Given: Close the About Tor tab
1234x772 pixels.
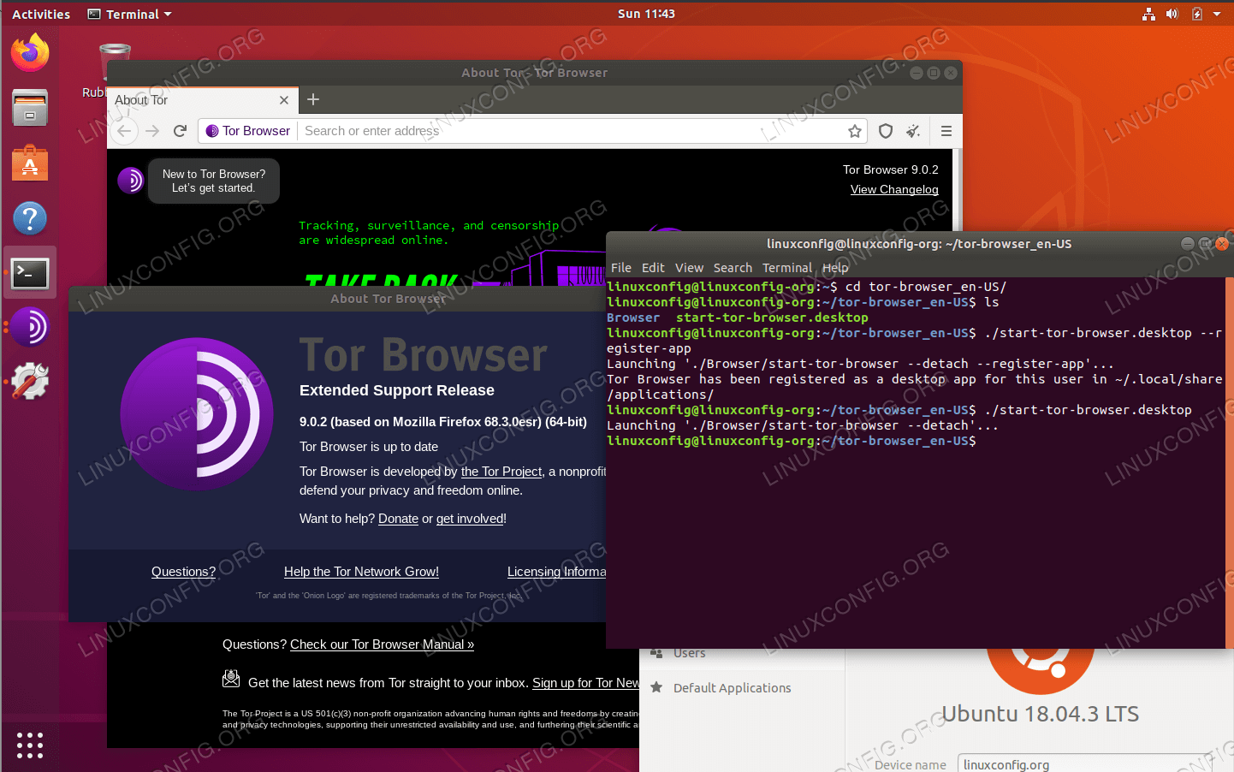Looking at the screenshot, I should point(284,100).
